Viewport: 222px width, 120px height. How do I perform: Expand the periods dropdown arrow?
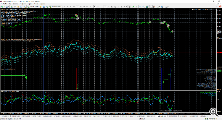(x=164, y=7)
